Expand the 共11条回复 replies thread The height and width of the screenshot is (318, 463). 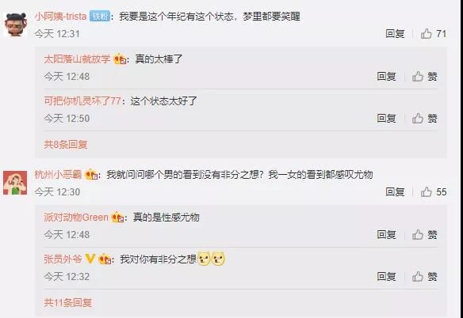click(68, 303)
